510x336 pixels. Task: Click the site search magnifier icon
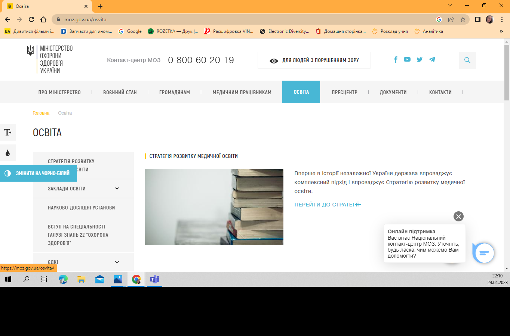coord(467,60)
